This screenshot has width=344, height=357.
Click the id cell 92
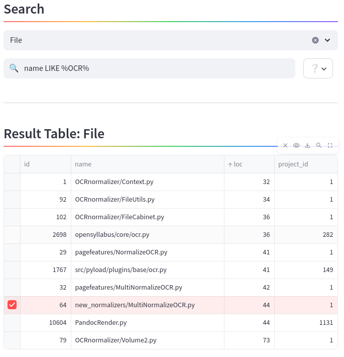click(x=46, y=200)
